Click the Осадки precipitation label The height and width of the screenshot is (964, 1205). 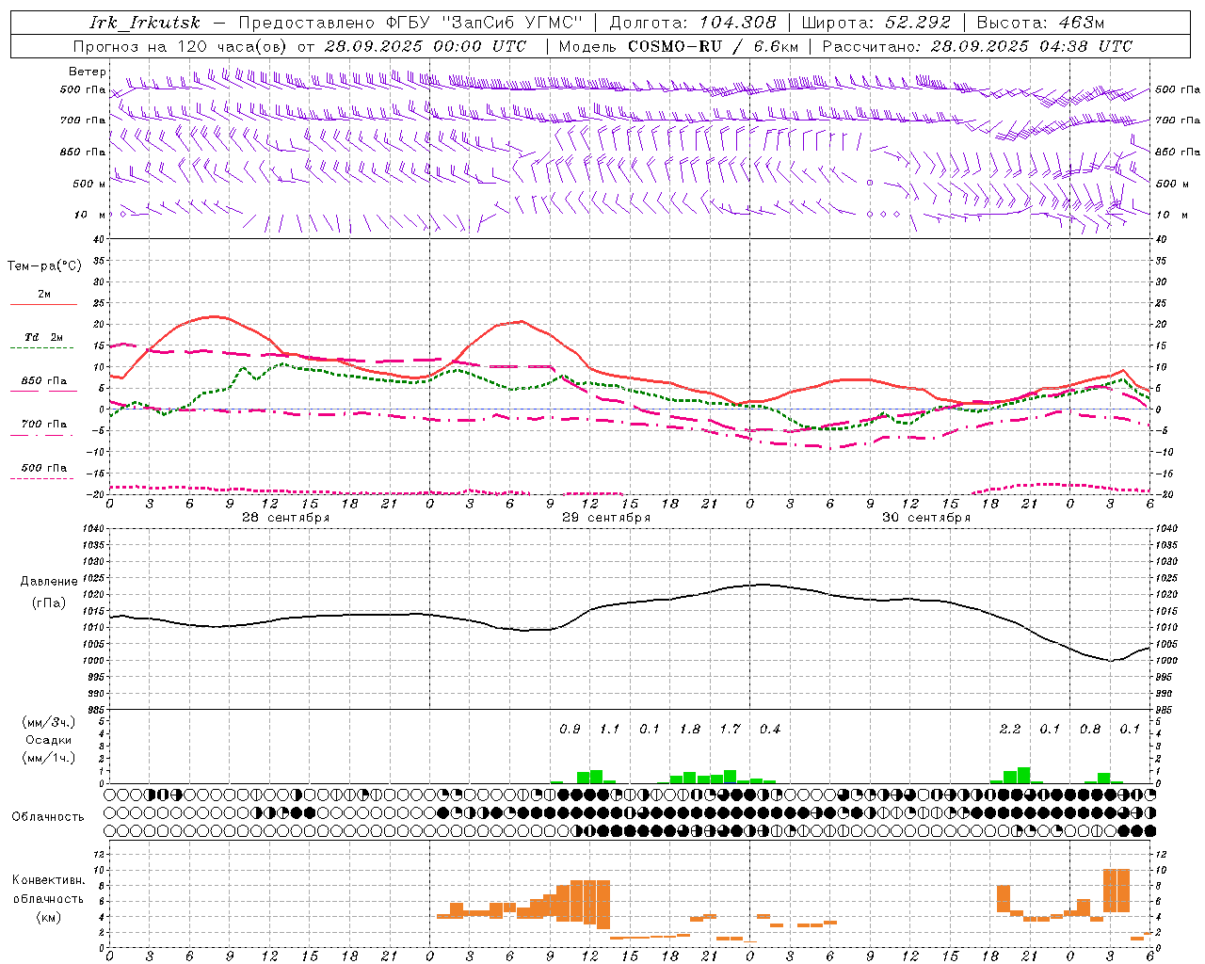(49, 740)
